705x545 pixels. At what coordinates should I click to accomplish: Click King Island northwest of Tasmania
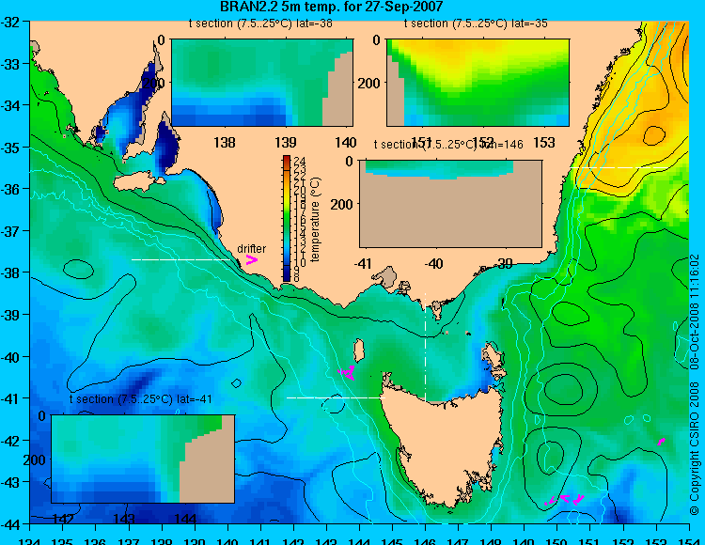pyautogui.click(x=359, y=350)
